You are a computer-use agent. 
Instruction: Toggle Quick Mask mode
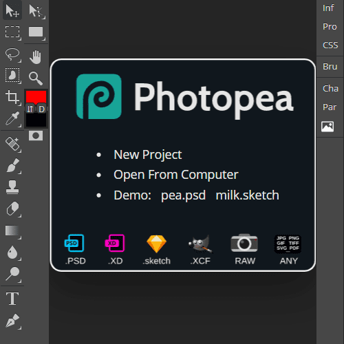point(36,136)
